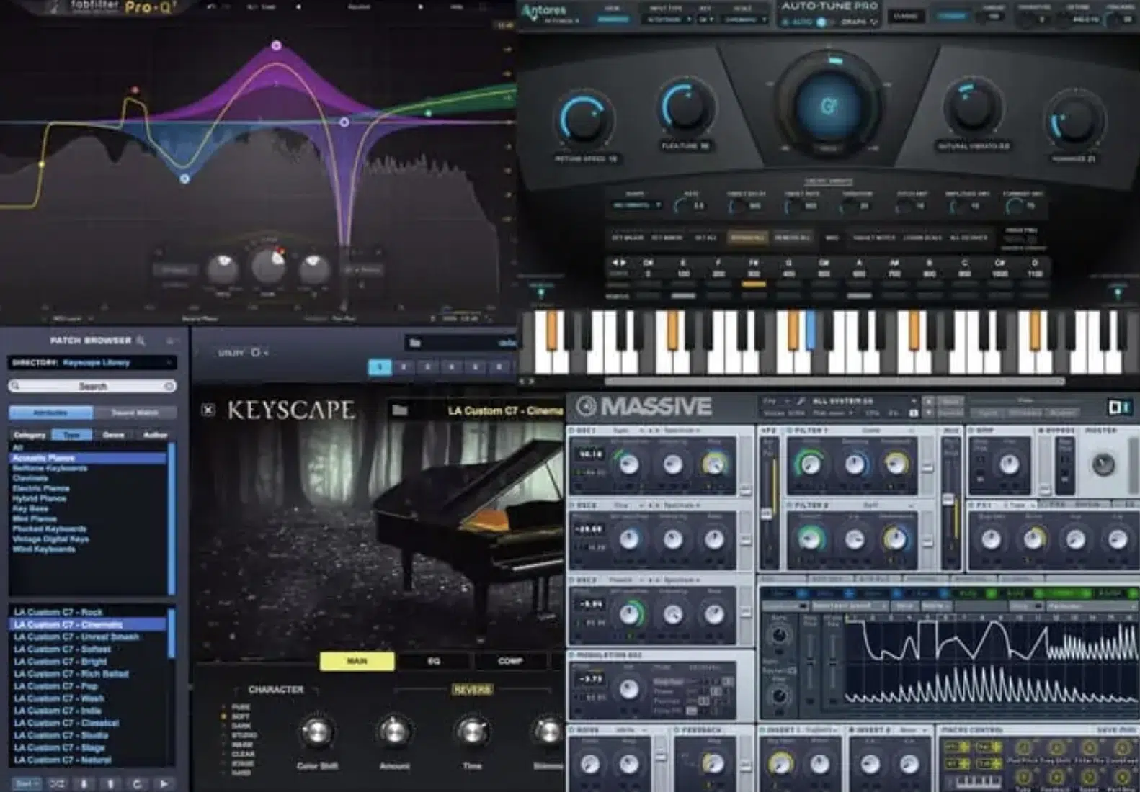1140x792 pixels.
Task: Click Bypass All button in Auto-Tune
Action: (747, 238)
